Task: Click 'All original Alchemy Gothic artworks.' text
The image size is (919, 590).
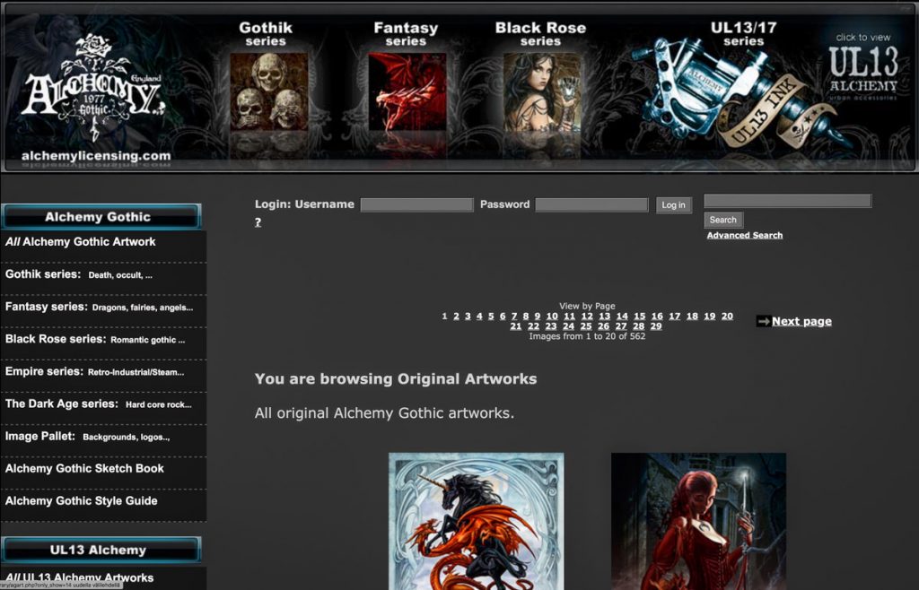Action: pos(384,413)
